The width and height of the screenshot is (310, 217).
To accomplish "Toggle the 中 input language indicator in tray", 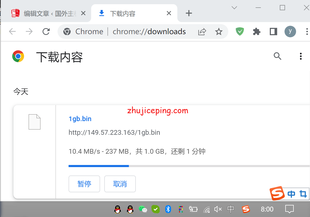I will [x=230, y=209].
